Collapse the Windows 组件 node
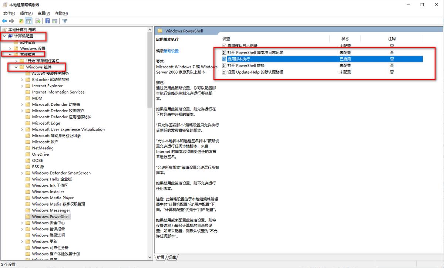This screenshot has height=268, width=444. click(x=16, y=67)
